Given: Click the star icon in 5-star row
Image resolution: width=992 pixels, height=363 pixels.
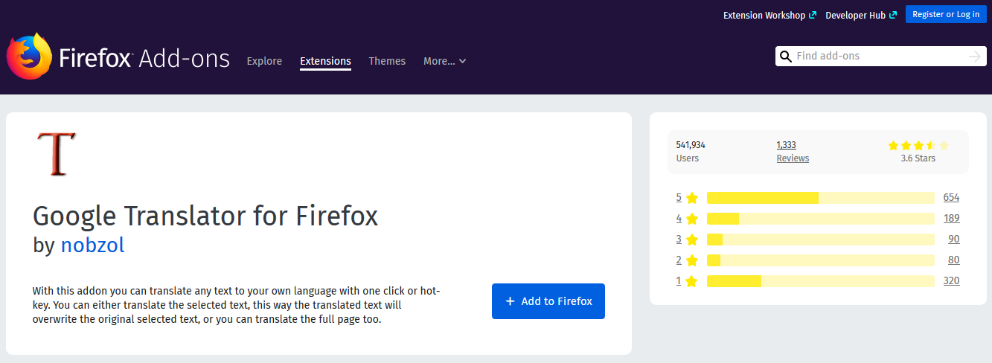Looking at the screenshot, I should (692, 198).
